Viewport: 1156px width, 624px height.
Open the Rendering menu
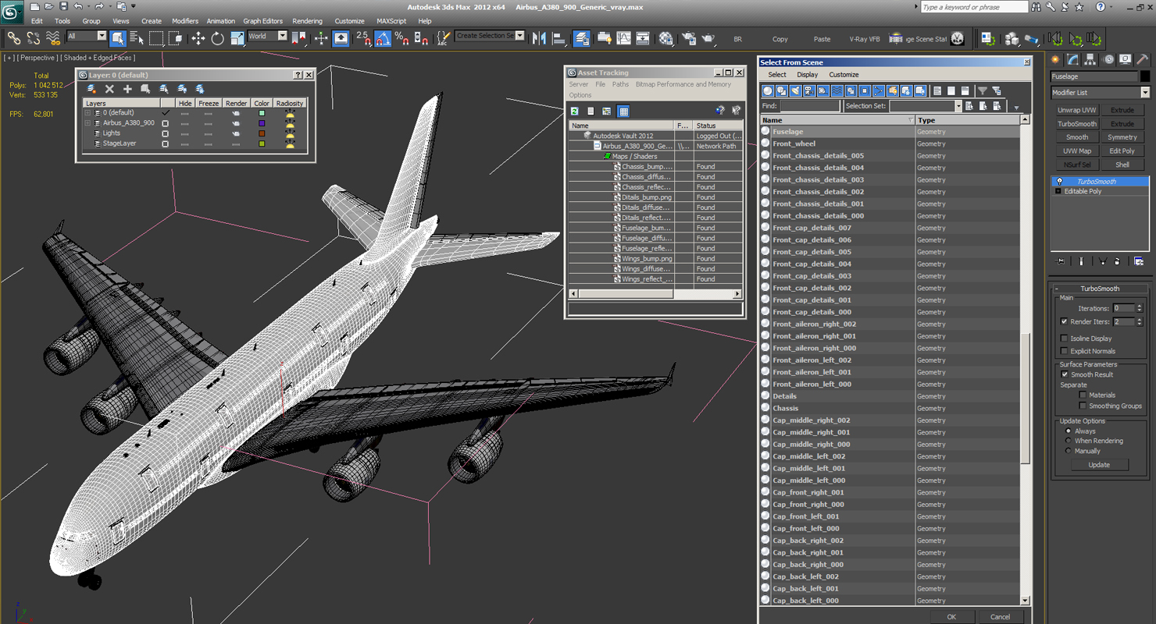point(307,21)
